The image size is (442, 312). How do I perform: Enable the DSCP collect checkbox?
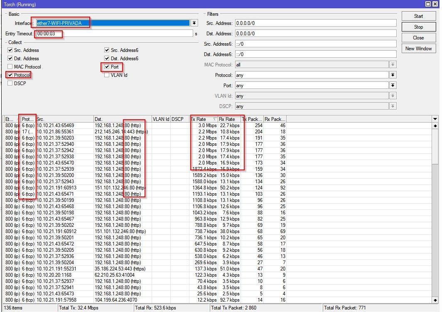coord(9,83)
